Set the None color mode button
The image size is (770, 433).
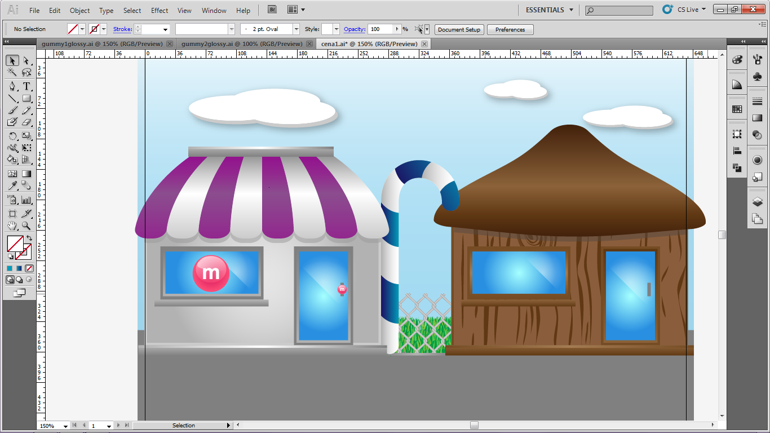pos(29,268)
